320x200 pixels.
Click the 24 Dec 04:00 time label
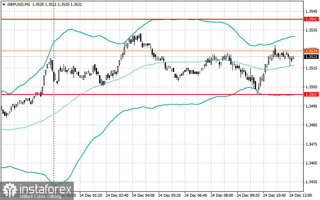point(143,196)
